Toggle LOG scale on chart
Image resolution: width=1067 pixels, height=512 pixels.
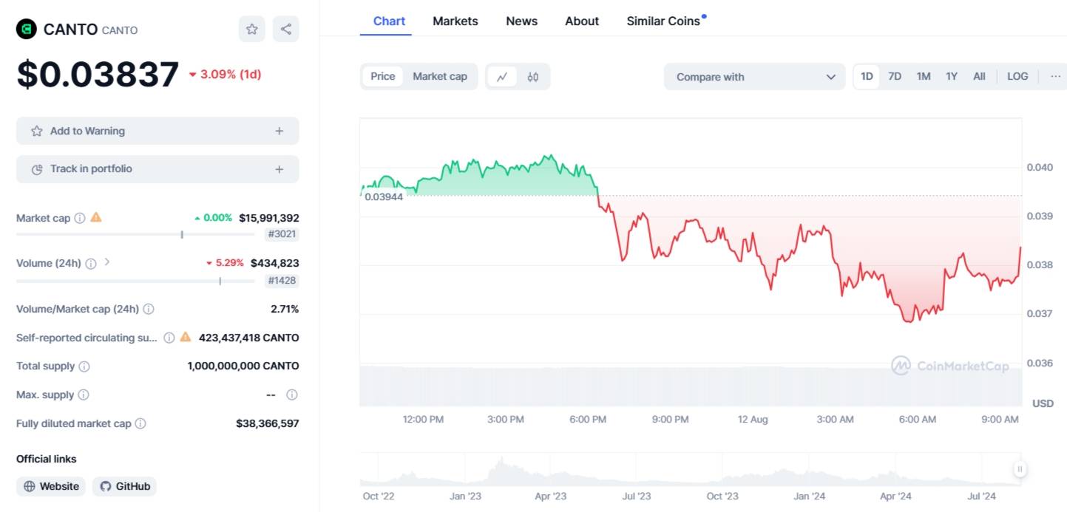coord(1017,76)
